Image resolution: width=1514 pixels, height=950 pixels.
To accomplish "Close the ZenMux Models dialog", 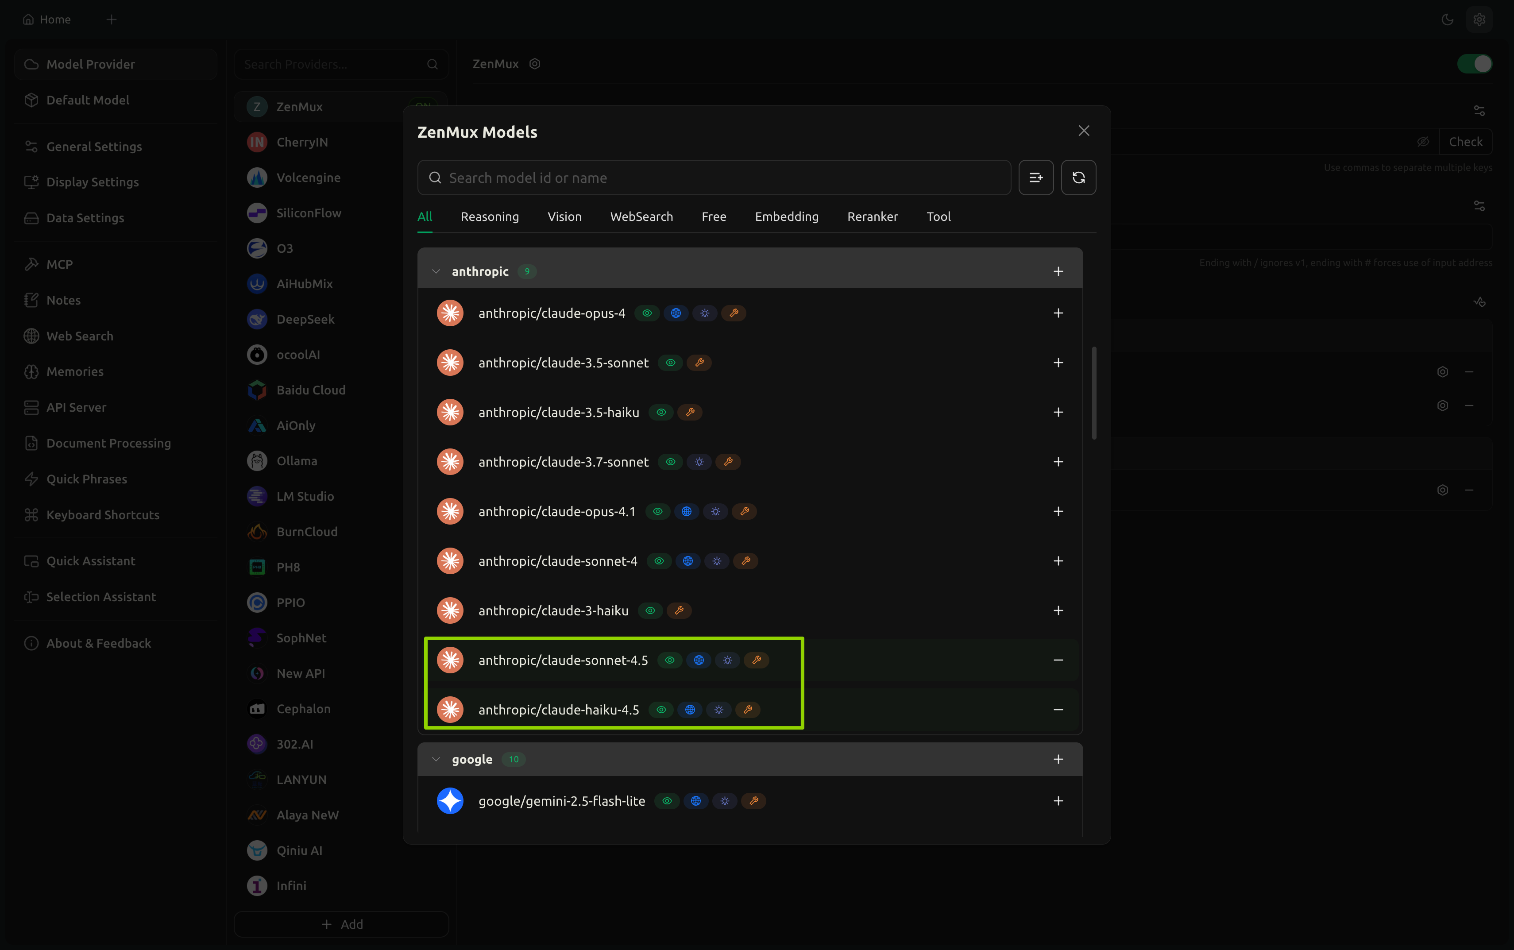I will click(1084, 131).
